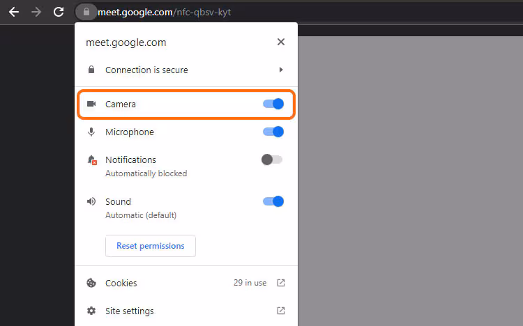Screen dimensions: 523x326
Task: Click the site settings gear icon
Action: coord(91,311)
